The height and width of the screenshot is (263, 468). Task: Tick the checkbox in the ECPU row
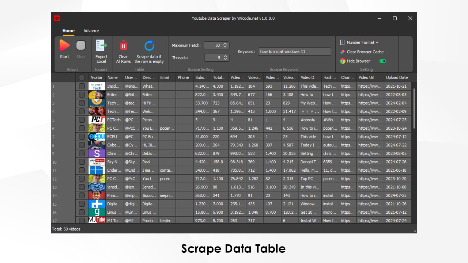(82, 137)
